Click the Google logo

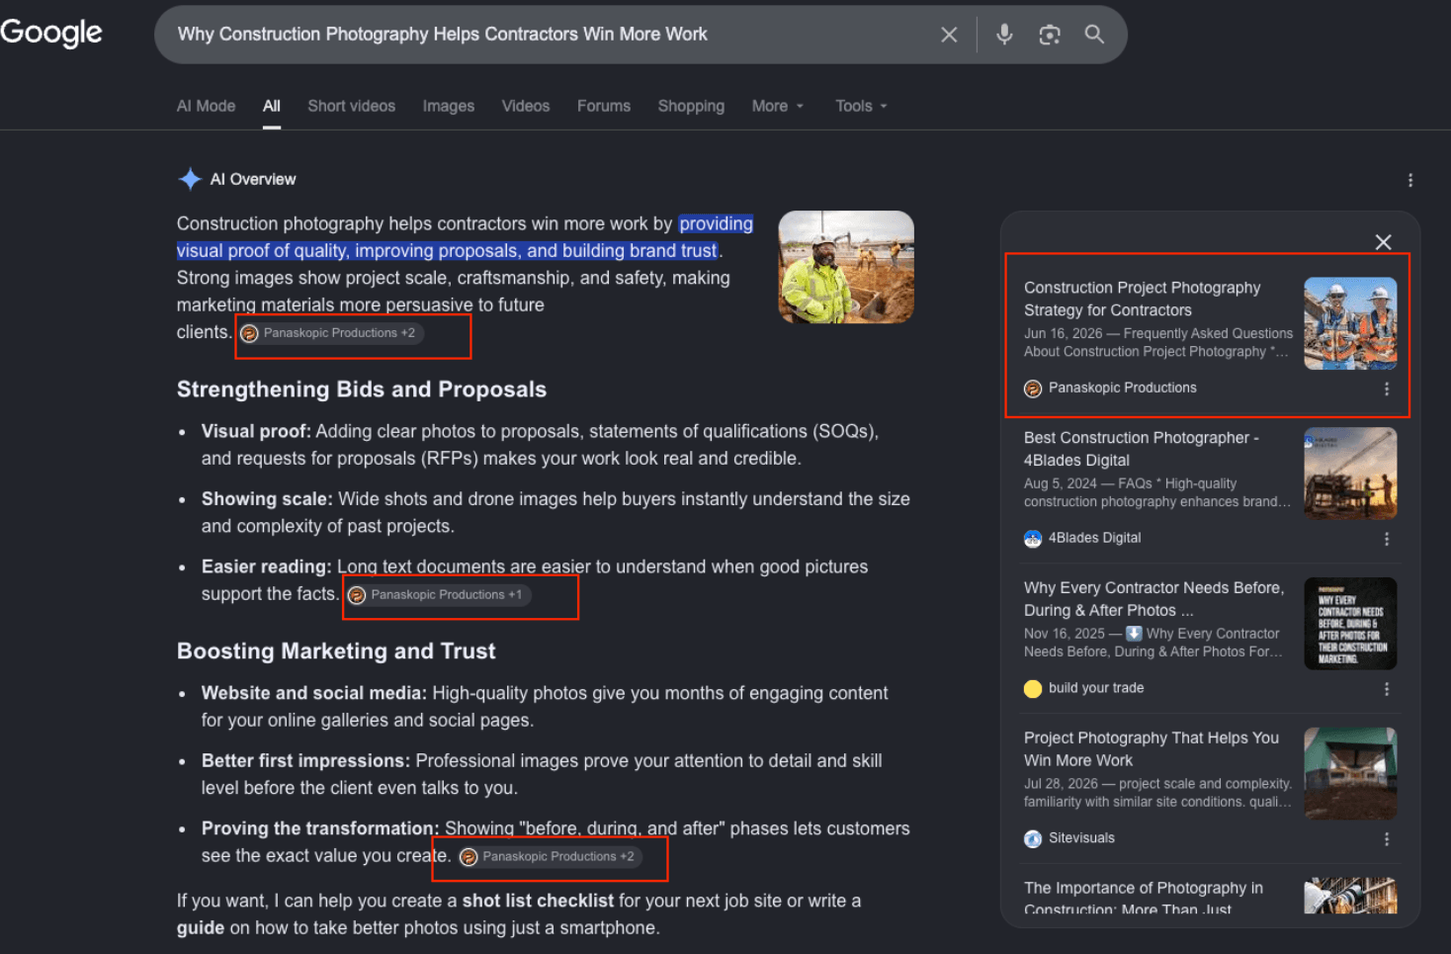pos(51,33)
